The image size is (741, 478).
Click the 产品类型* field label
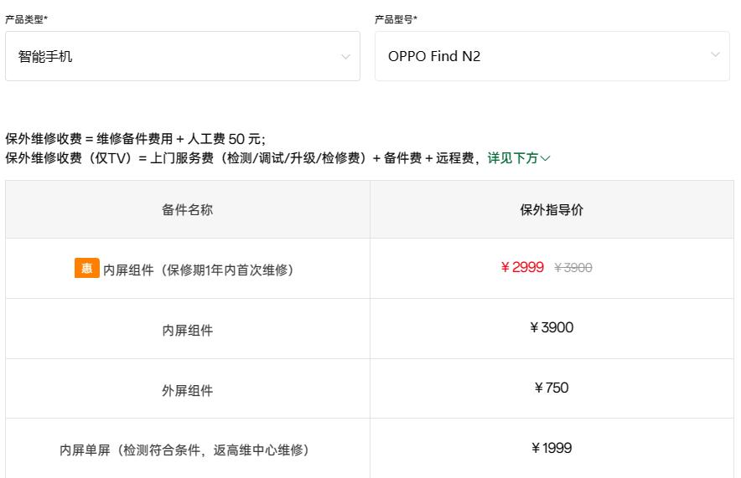[26, 19]
